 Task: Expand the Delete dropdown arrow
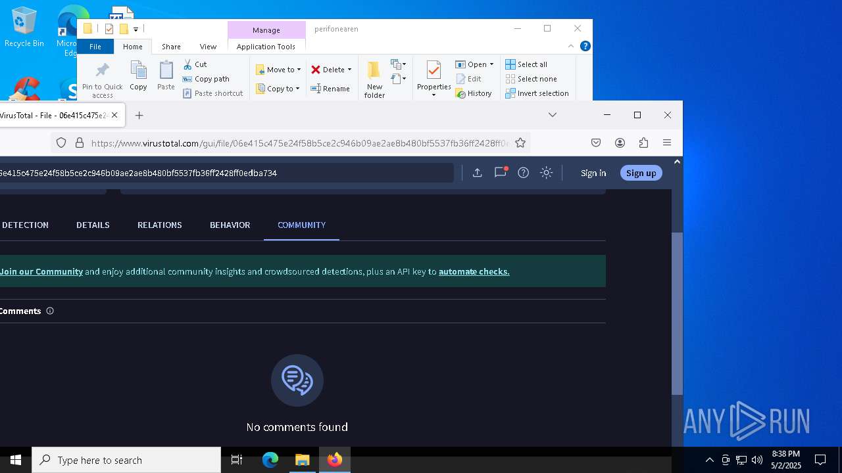(x=349, y=70)
